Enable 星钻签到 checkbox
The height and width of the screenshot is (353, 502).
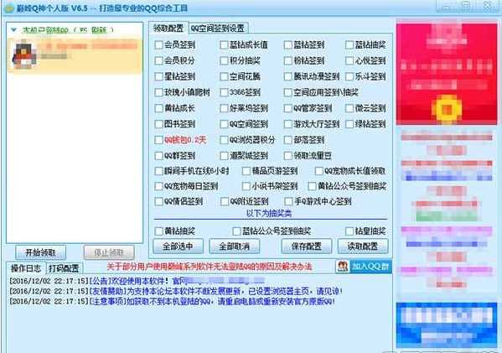pyautogui.click(x=158, y=76)
